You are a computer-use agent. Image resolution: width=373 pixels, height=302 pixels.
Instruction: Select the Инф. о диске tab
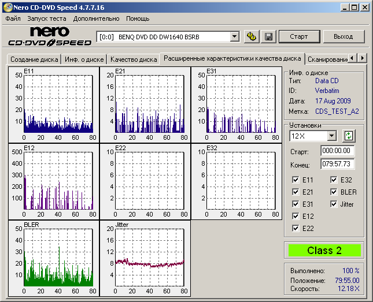coord(84,59)
